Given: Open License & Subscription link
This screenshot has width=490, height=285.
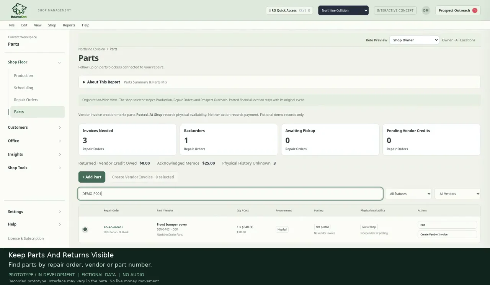Looking at the screenshot, I should (26, 238).
